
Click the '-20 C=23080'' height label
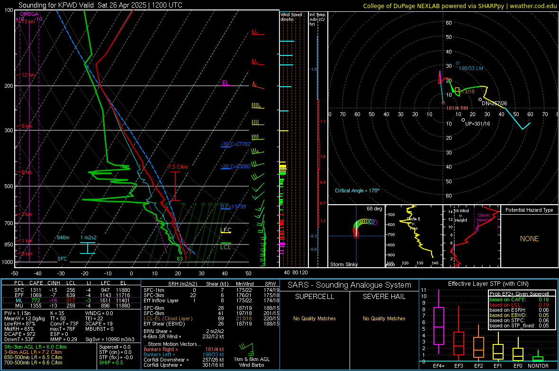click(236, 166)
